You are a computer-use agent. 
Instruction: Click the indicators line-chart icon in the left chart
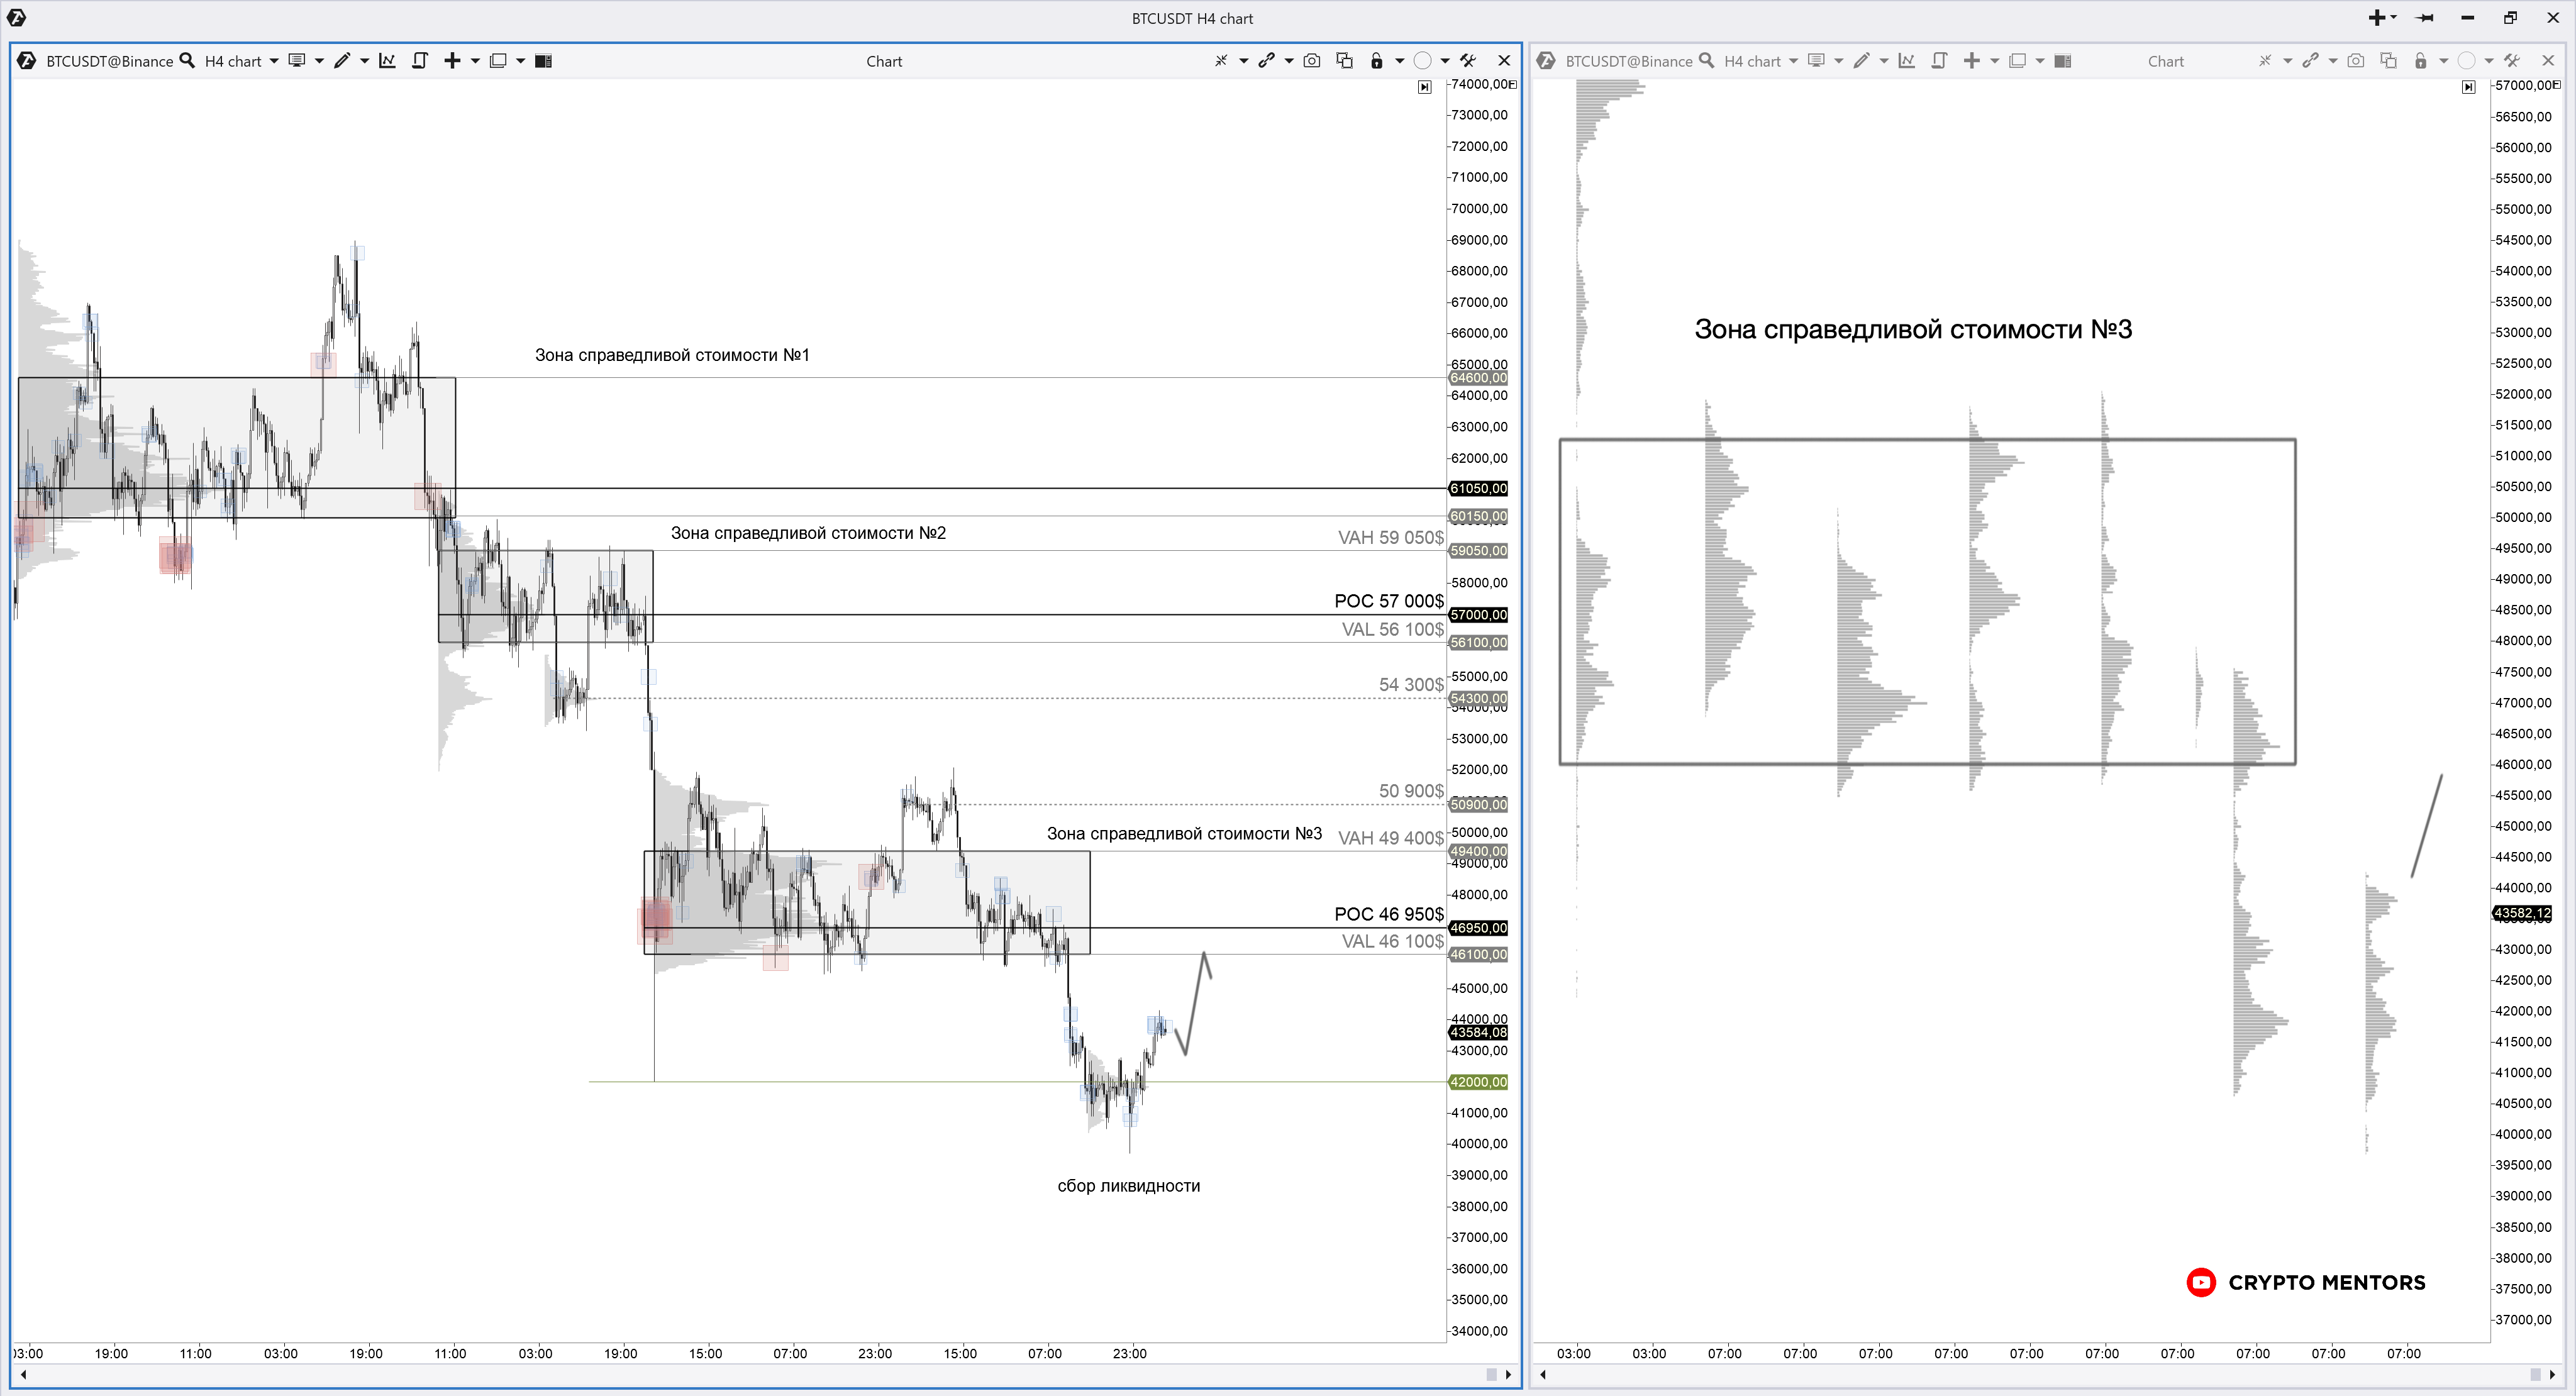click(387, 61)
